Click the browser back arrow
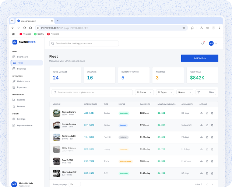 [x=13, y=28]
